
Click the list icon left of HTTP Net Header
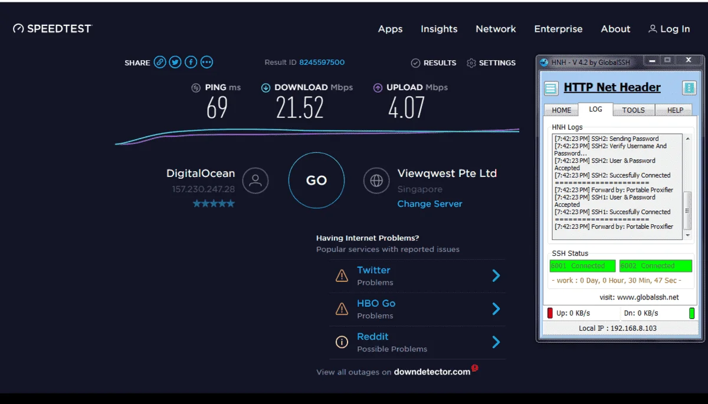pyautogui.click(x=550, y=88)
